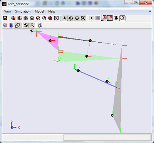Select the fifth standard view cube icon
Viewport: 154px width, 143px height.
pos(38,18)
